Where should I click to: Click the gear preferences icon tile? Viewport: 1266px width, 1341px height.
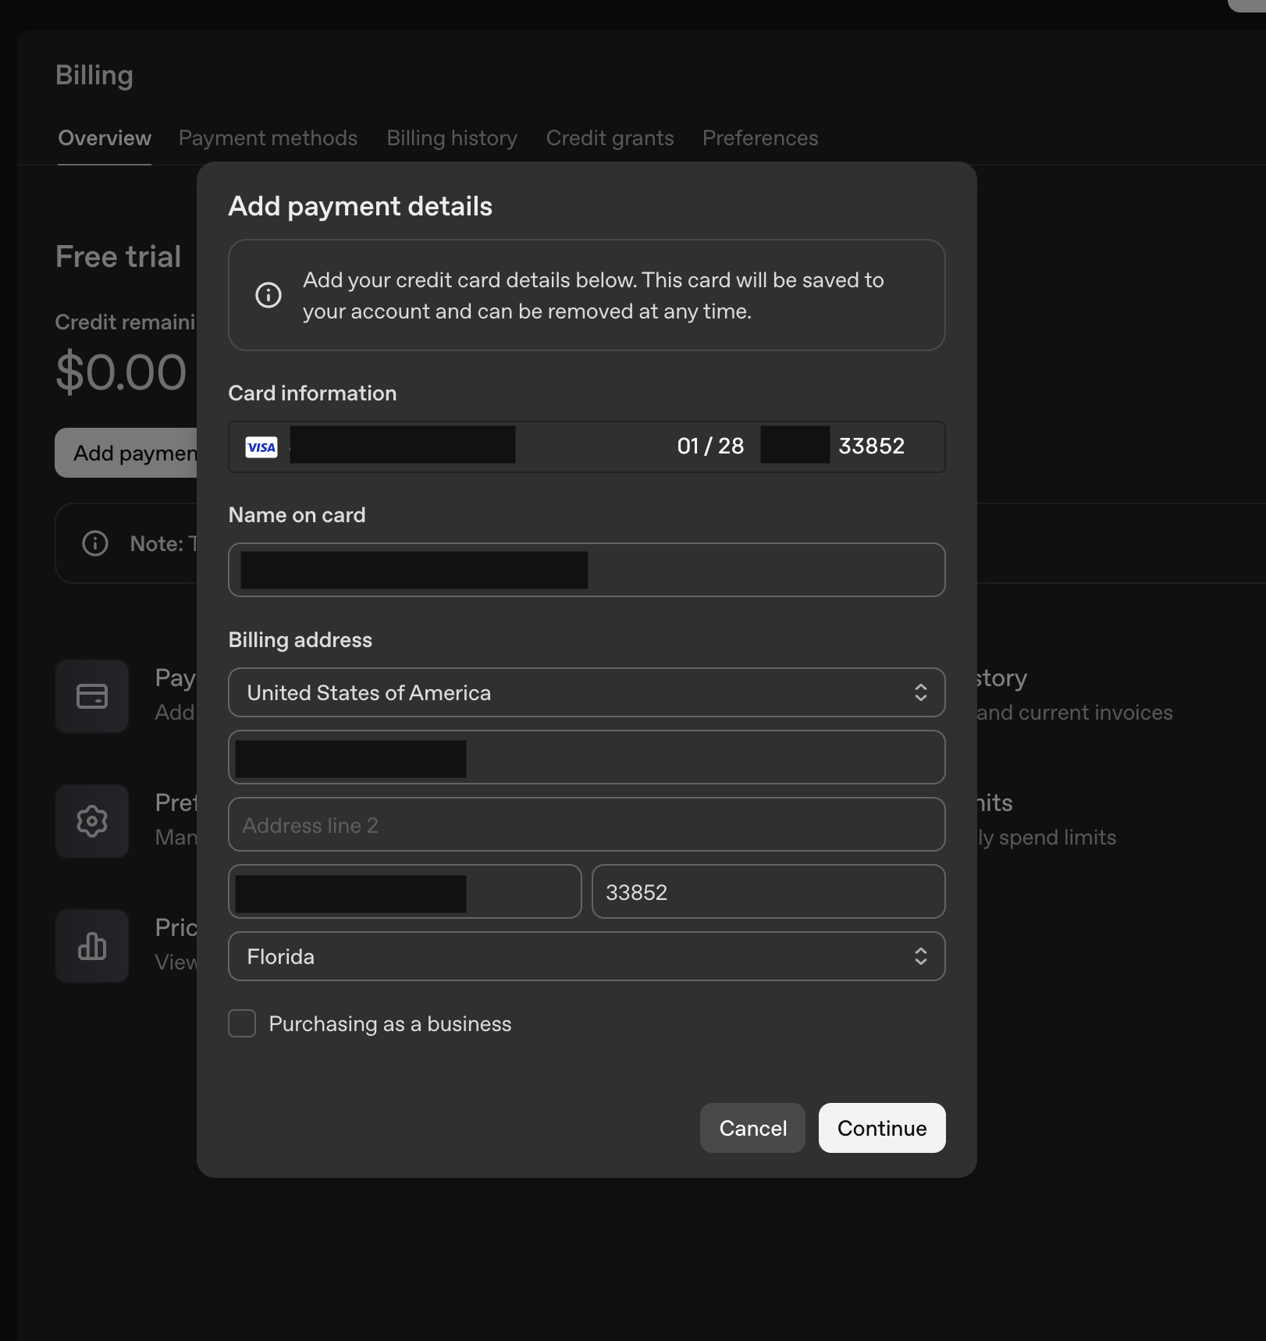coord(92,821)
